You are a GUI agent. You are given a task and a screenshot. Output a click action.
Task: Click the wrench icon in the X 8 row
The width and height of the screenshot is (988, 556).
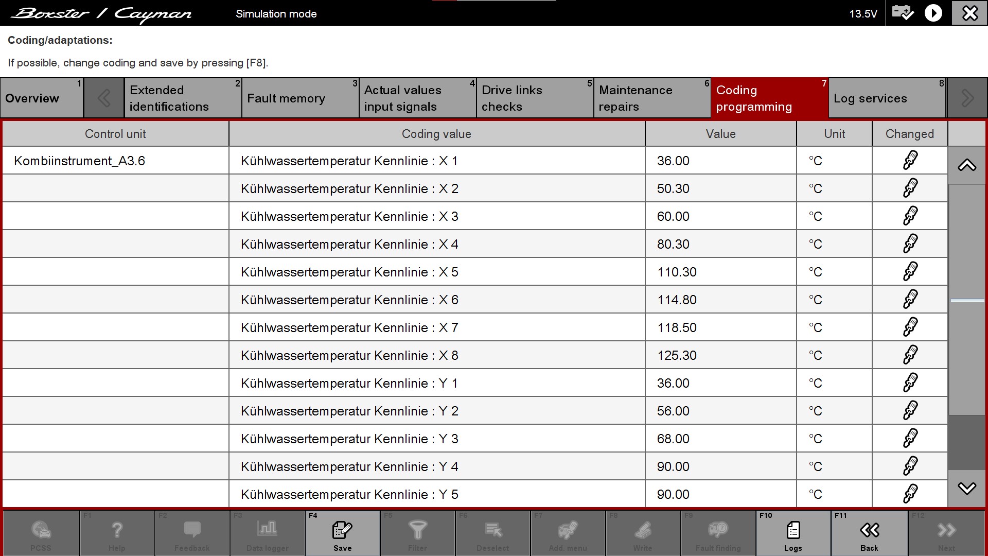click(x=910, y=355)
